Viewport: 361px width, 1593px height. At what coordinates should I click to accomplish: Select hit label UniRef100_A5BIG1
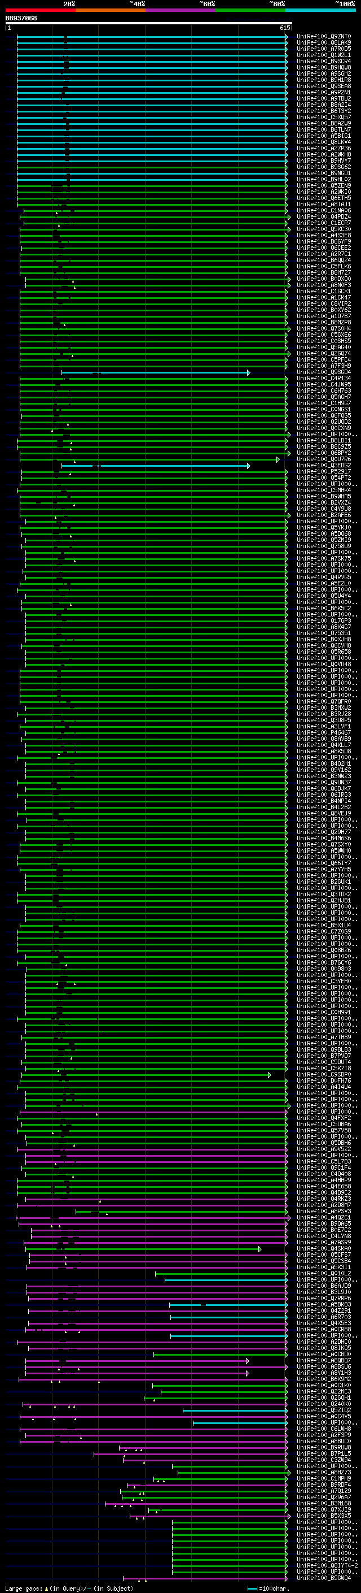click(324, 136)
